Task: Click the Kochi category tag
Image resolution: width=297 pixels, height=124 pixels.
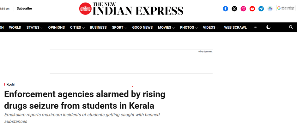Action: (x=10, y=85)
